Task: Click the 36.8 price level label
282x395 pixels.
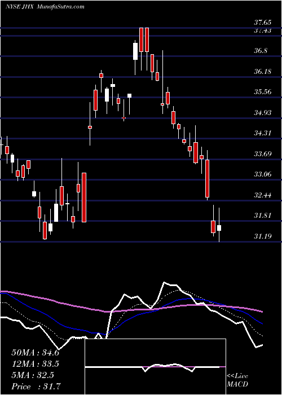Action: pos(261,51)
